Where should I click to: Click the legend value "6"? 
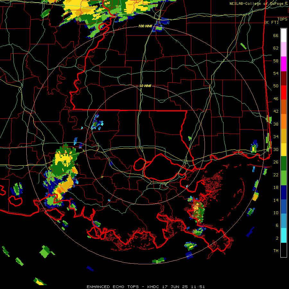tap(277, 225)
